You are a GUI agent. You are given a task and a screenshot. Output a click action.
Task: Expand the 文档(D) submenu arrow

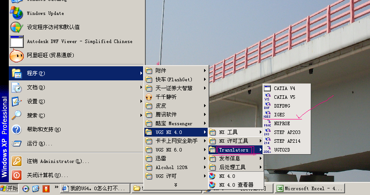(x=141, y=87)
